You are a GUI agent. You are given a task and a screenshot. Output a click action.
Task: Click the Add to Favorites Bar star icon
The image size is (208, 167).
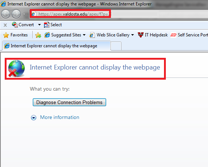(x=38, y=35)
